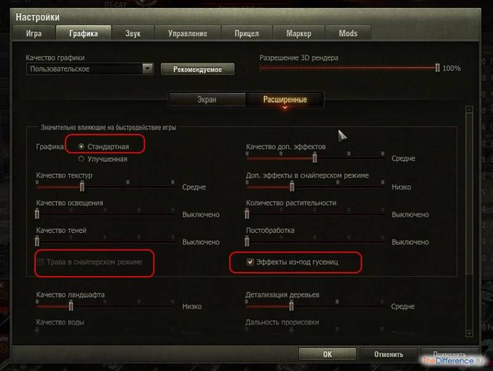
Task: Click the Разрешение 3D рендера slider handle
Action: click(438, 68)
